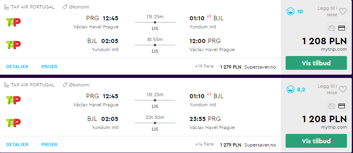Screen dimensions: 353x153
Task: Open PRISER tab on second flight card
Action: [50, 144]
